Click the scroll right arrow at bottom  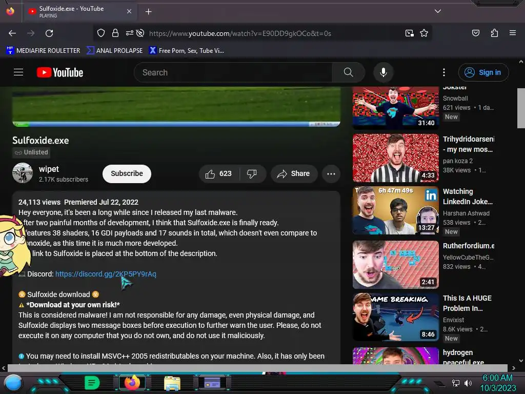tap(513, 368)
